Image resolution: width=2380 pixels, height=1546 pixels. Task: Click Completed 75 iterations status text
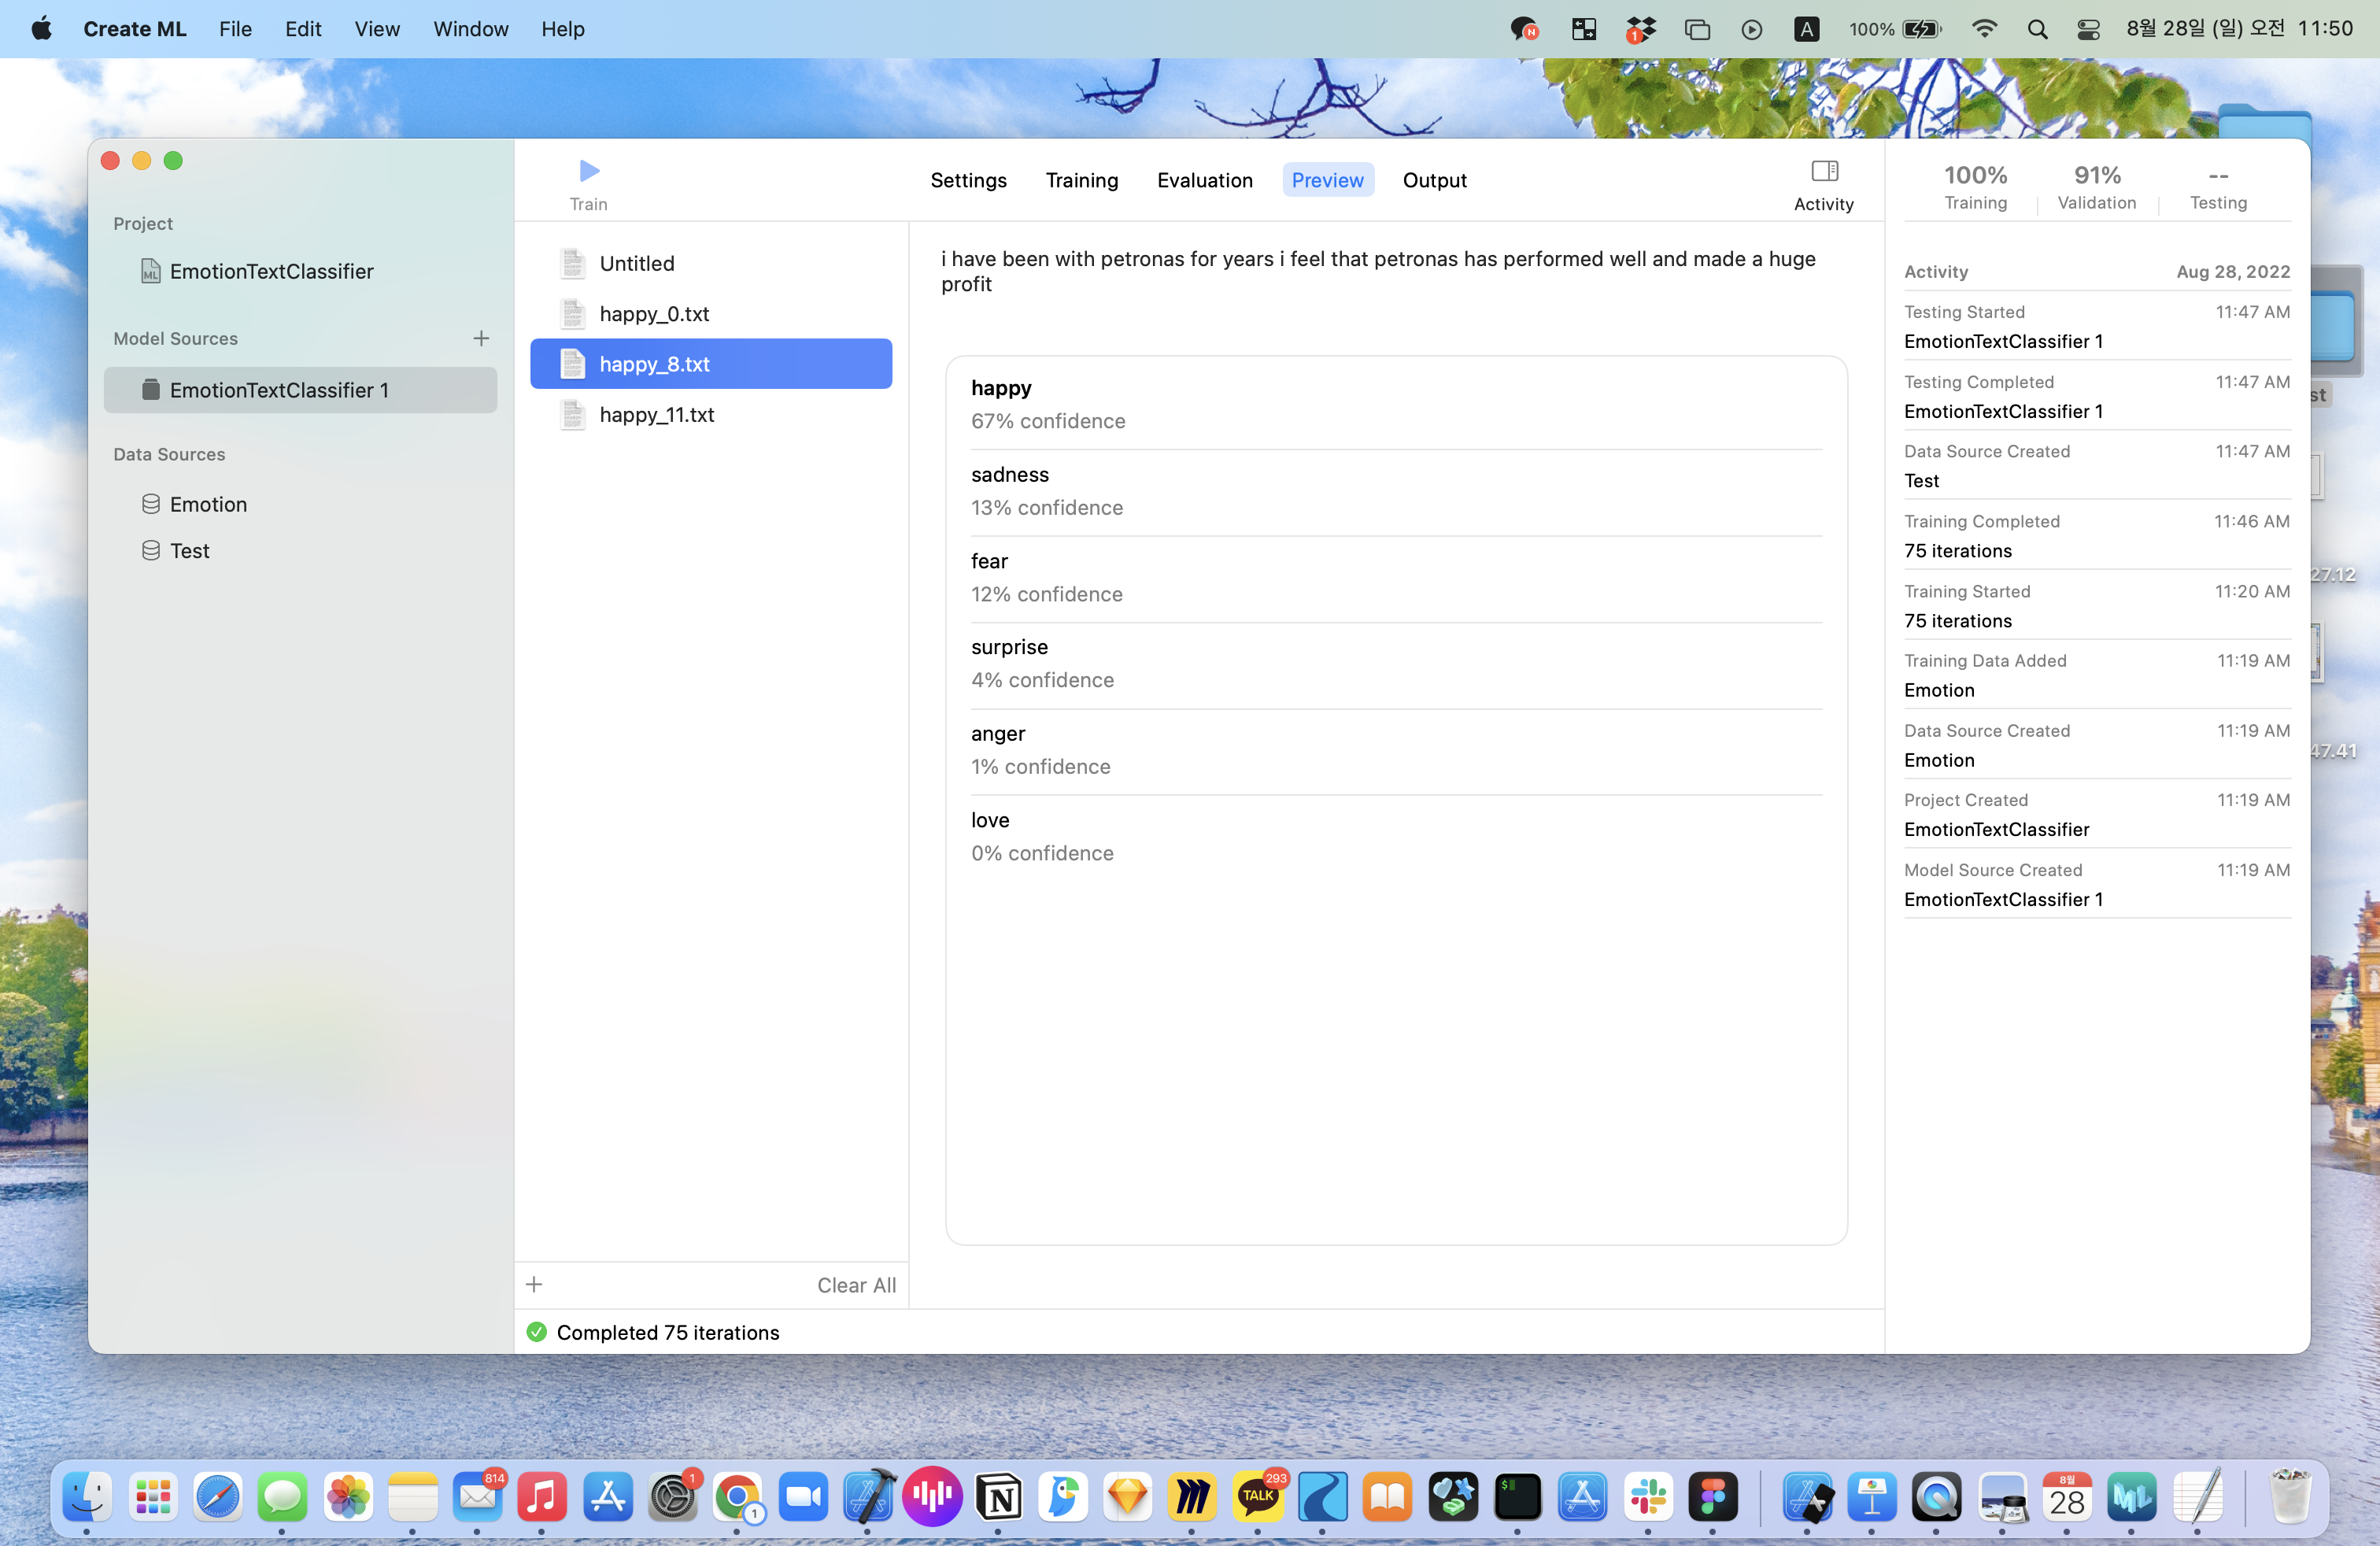coord(667,1332)
